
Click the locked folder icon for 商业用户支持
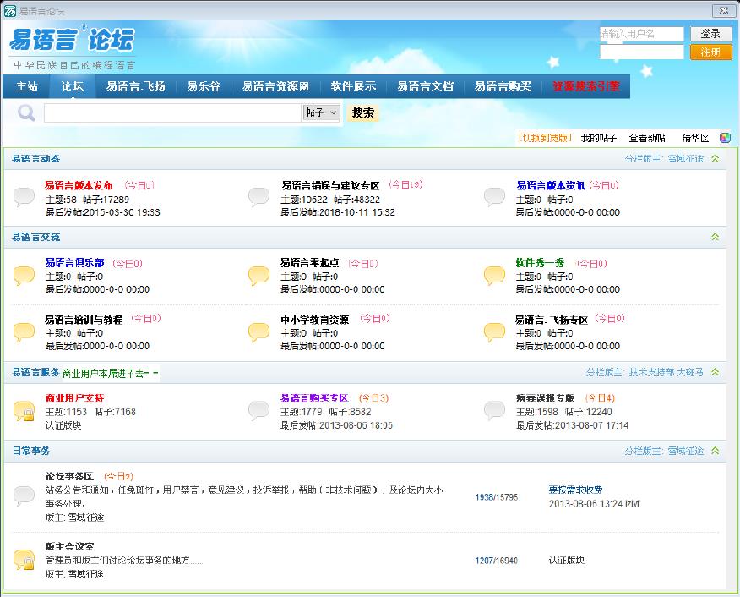[x=24, y=411]
